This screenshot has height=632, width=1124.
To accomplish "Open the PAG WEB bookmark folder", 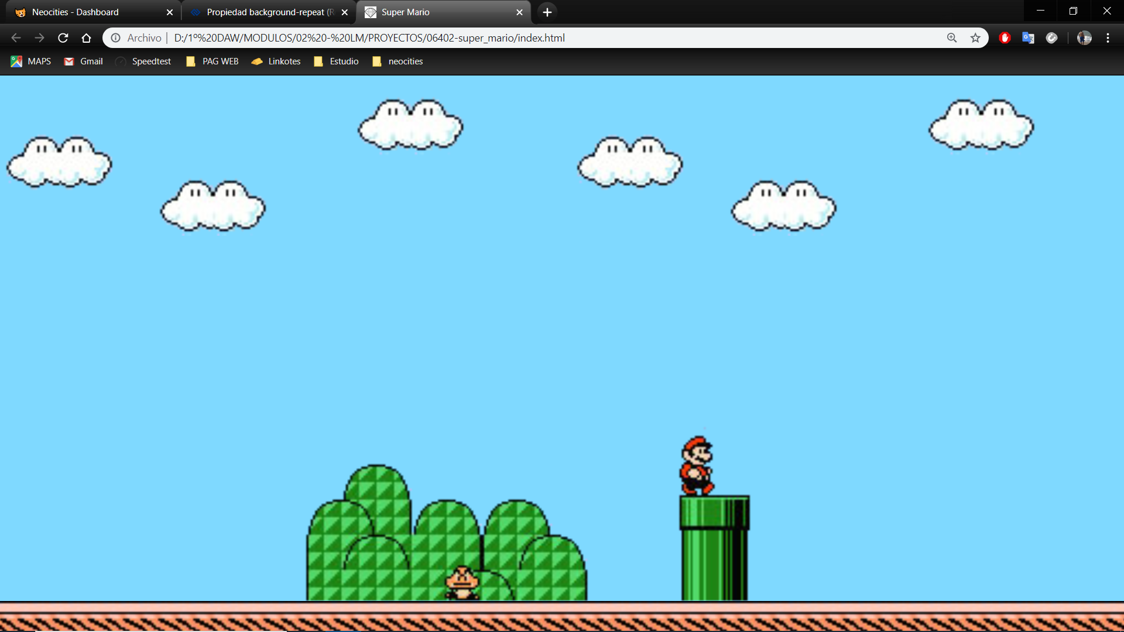I will [212, 61].
